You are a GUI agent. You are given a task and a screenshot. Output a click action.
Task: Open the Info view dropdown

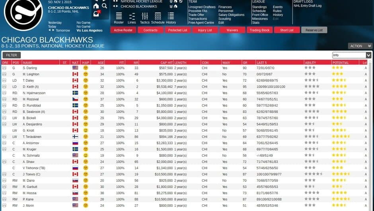(352, 55)
